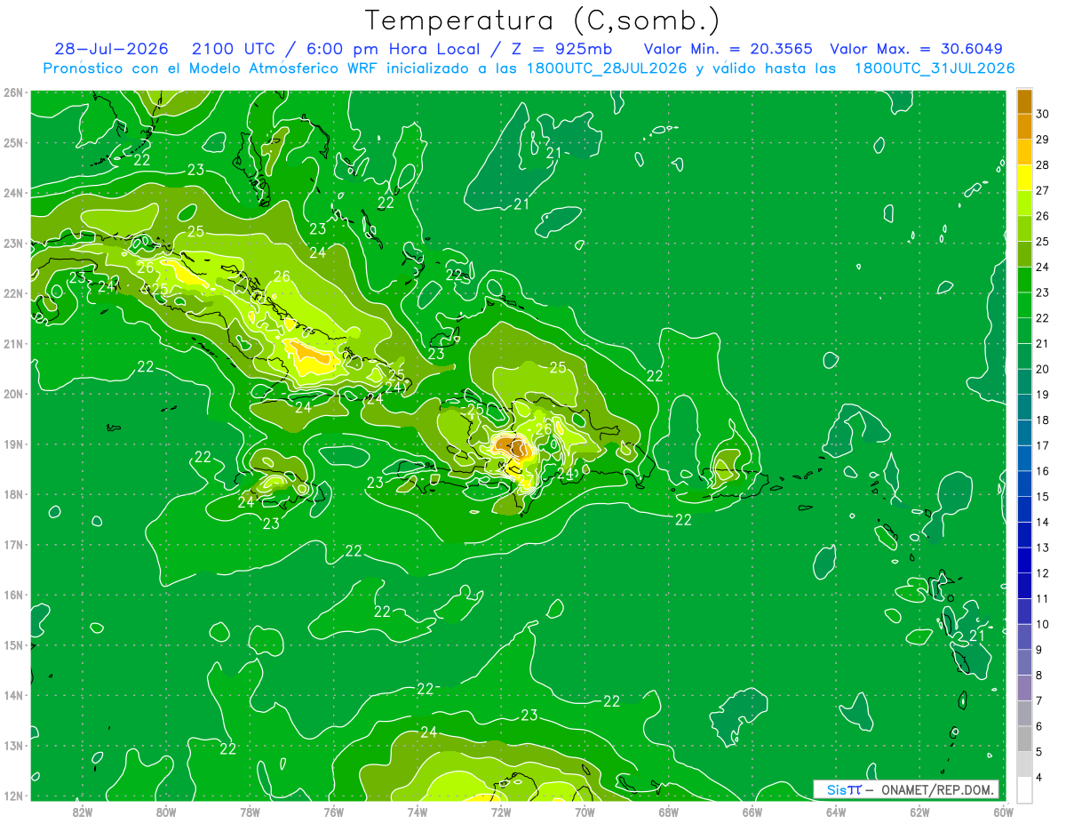The width and height of the screenshot is (1066, 824).
Task: Click the "Valor Max. = 30.6049" value
Action: tap(916, 49)
